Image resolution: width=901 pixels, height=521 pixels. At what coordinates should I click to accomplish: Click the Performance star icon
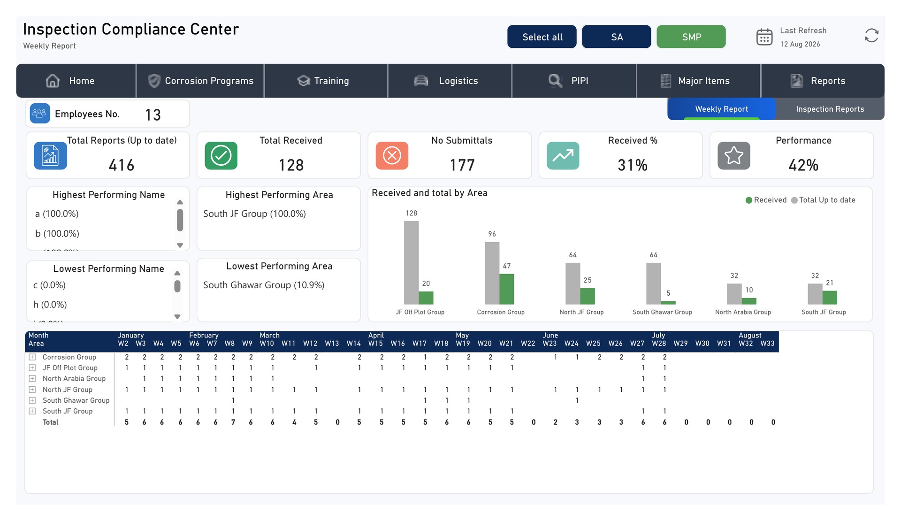click(x=734, y=155)
